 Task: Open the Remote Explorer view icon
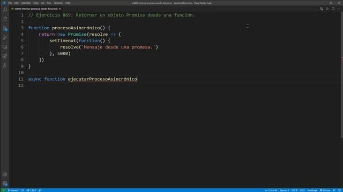pos(5,47)
